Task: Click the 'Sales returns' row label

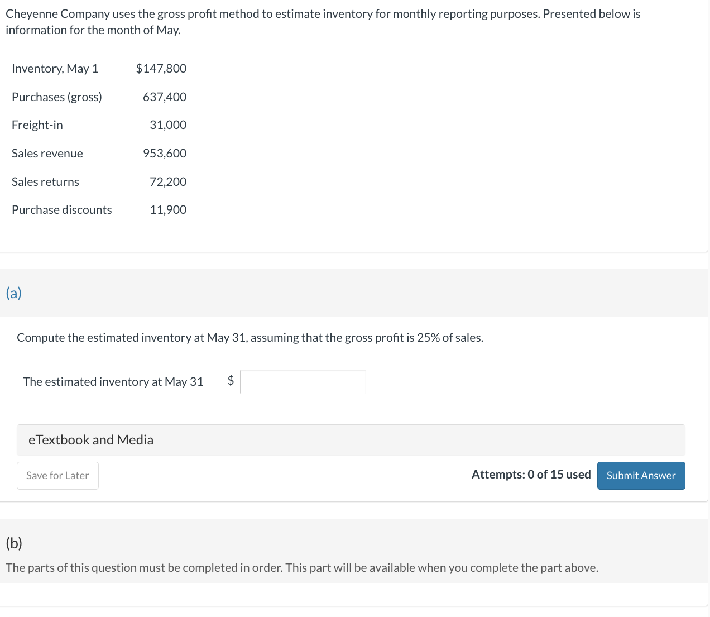Action: tap(46, 182)
